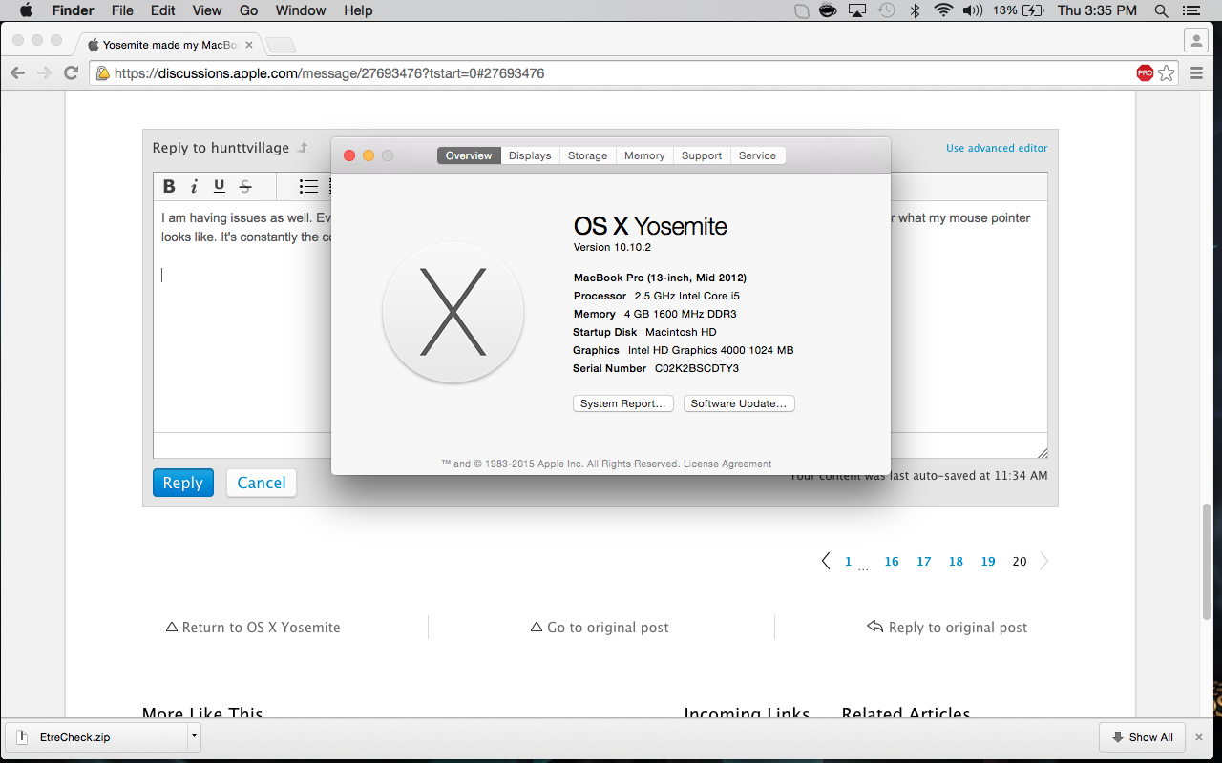The width and height of the screenshot is (1222, 763).
Task: Go to page 17 of the discussion
Action: click(x=924, y=562)
